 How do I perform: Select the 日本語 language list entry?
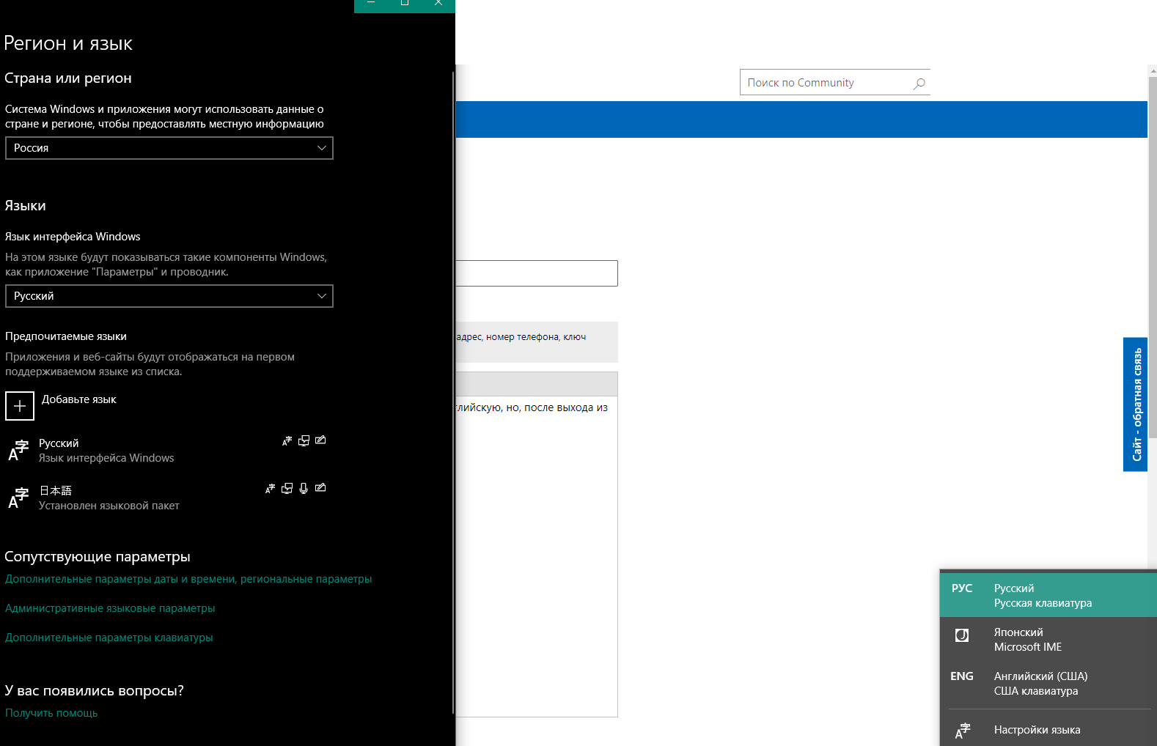tap(167, 498)
